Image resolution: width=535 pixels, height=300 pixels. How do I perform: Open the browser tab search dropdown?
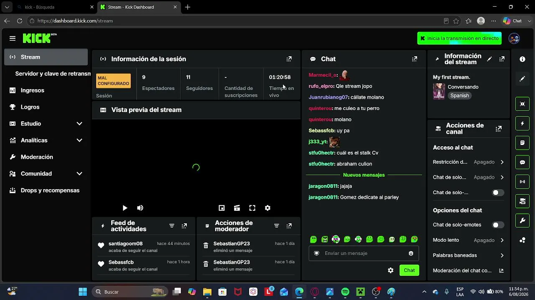click(x=7, y=7)
